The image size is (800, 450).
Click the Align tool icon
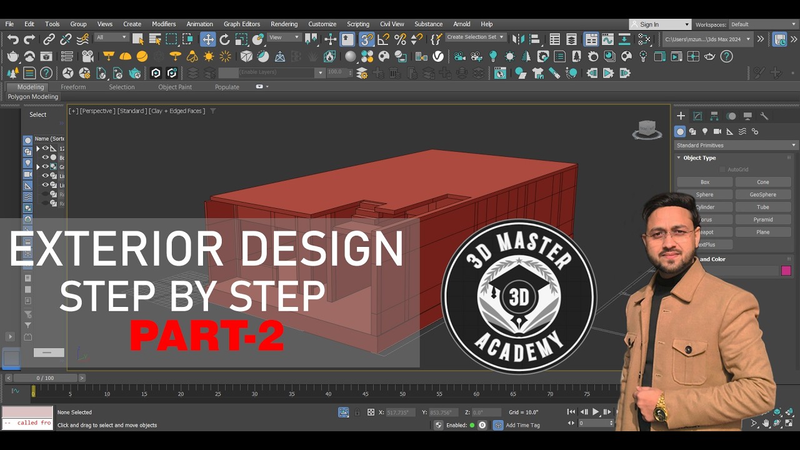coord(536,39)
